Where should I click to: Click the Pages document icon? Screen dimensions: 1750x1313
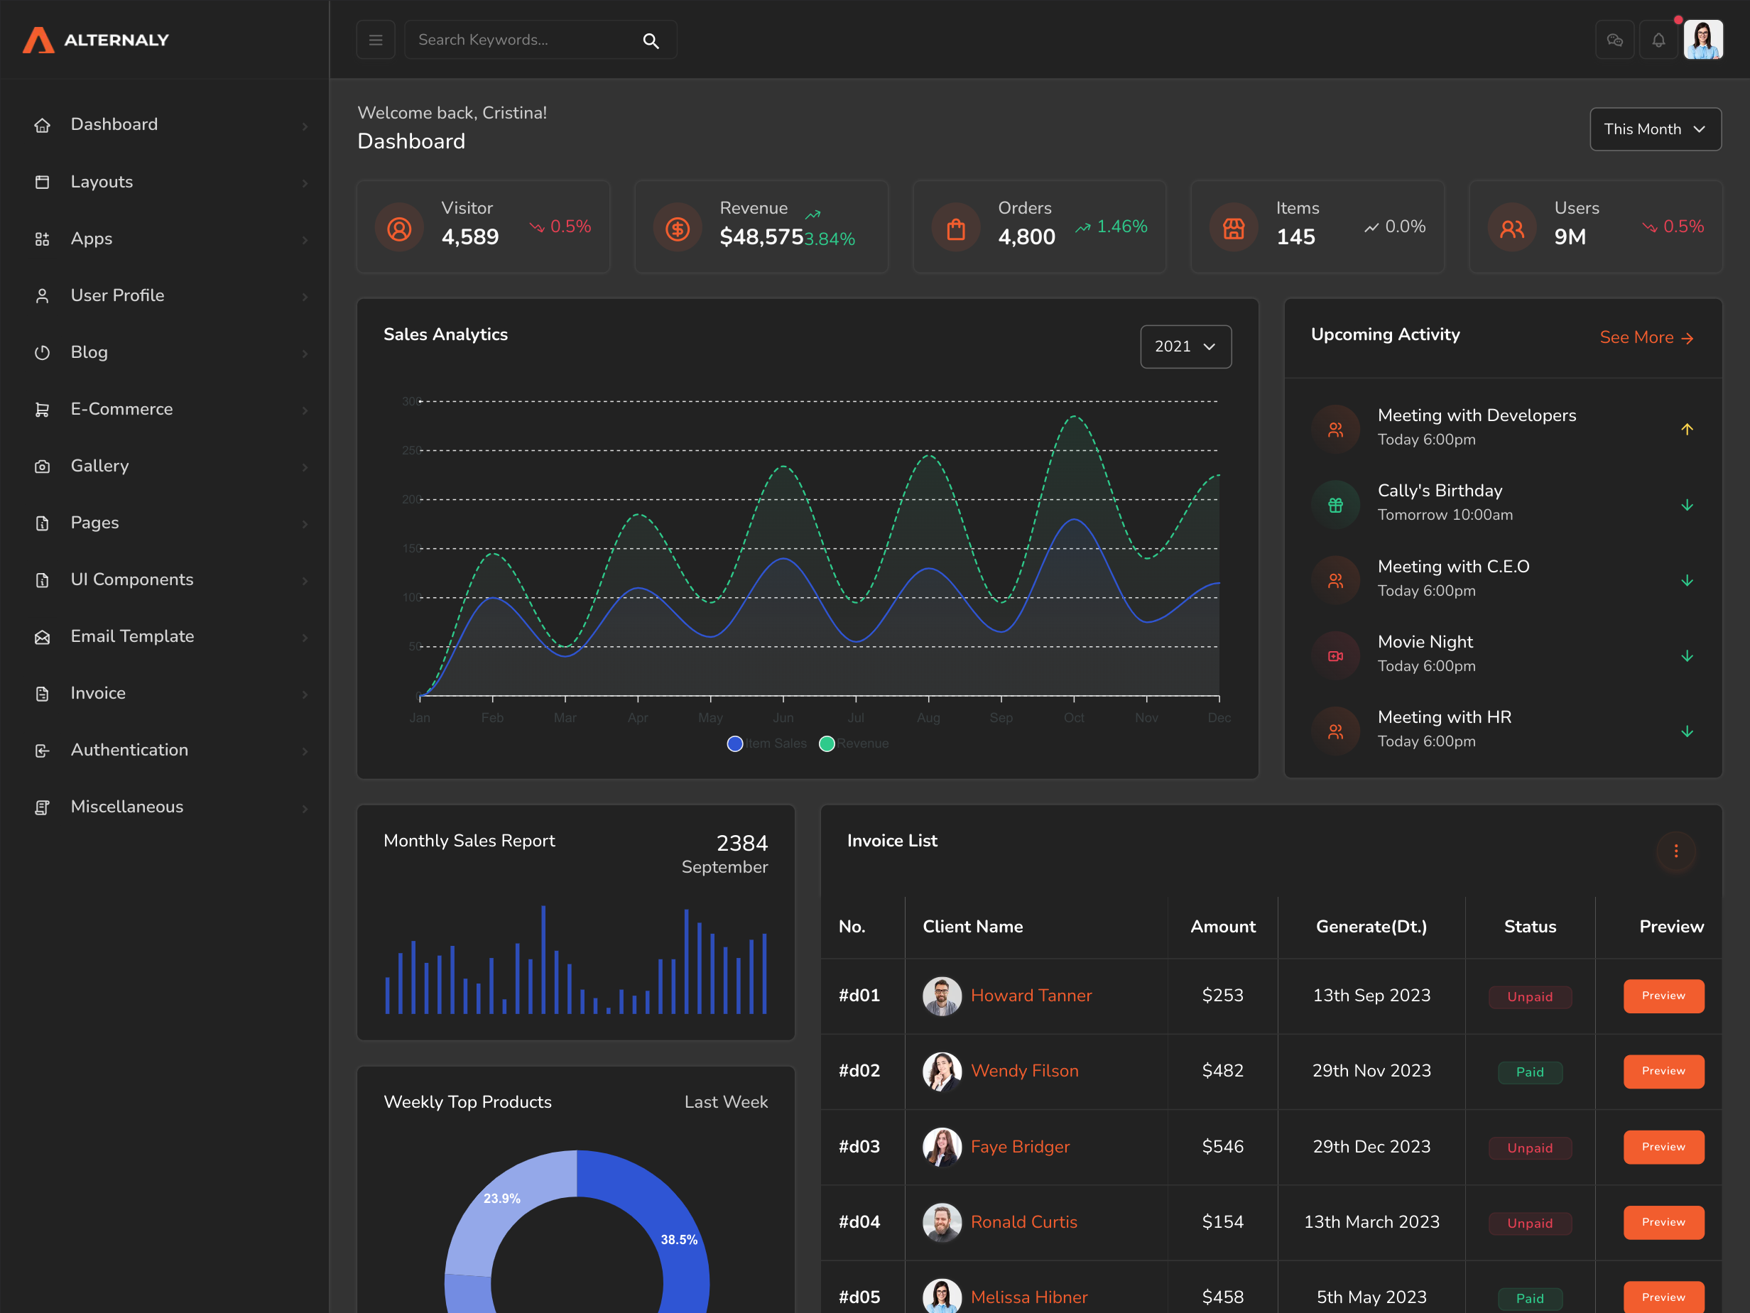[x=43, y=523]
